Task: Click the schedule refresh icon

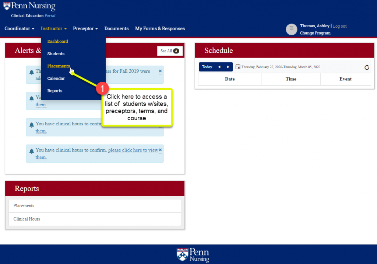Action: tap(367, 67)
